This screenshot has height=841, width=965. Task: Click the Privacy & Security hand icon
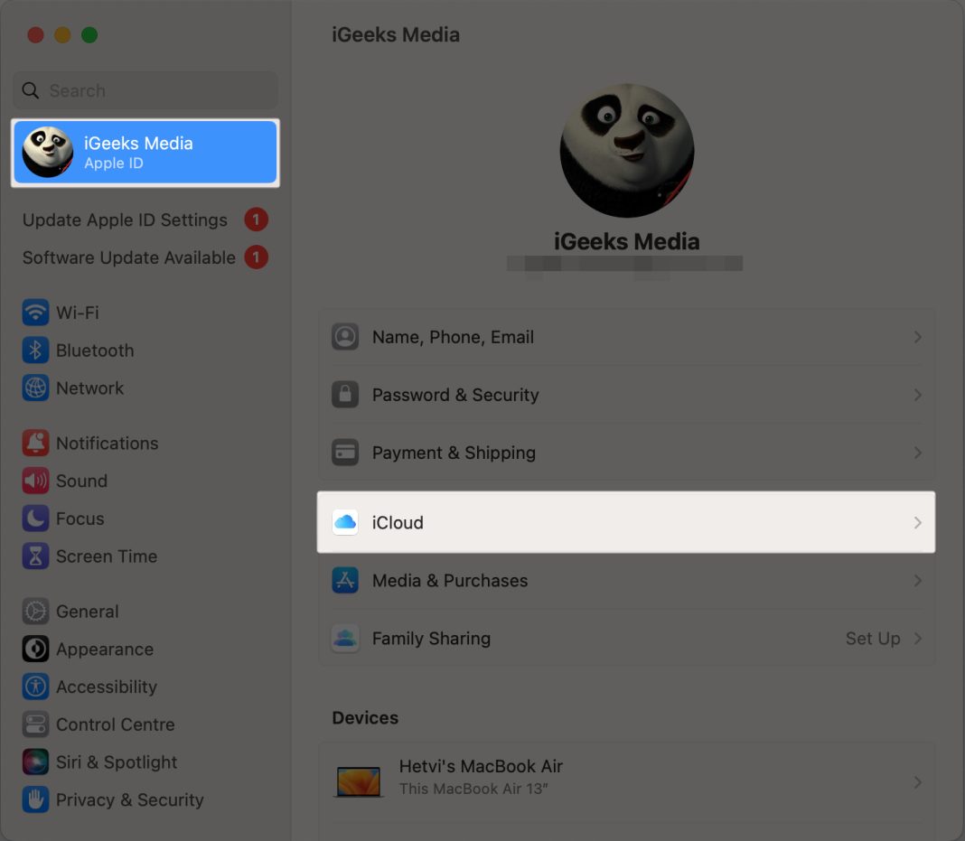click(34, 799)
